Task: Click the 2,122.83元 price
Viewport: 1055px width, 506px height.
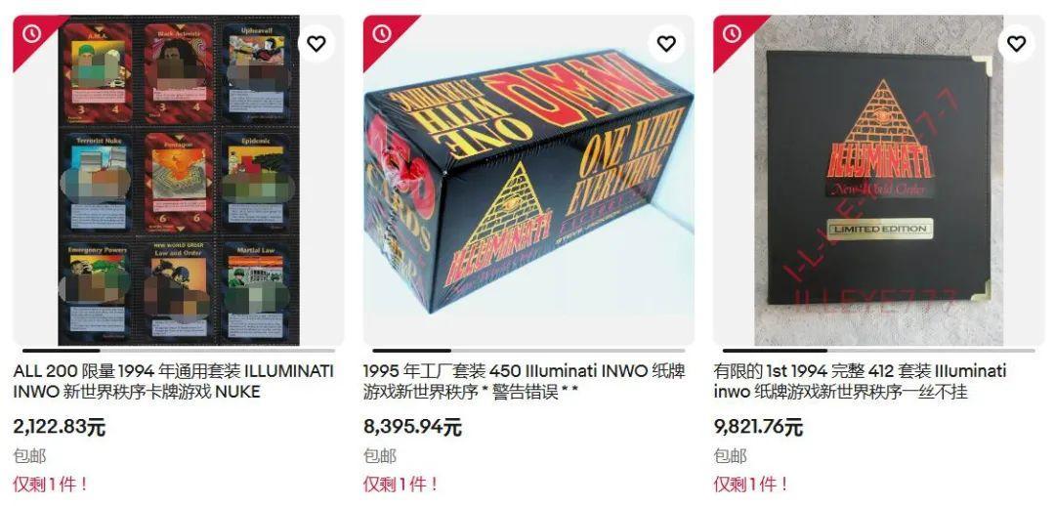Action: [60, 427]
